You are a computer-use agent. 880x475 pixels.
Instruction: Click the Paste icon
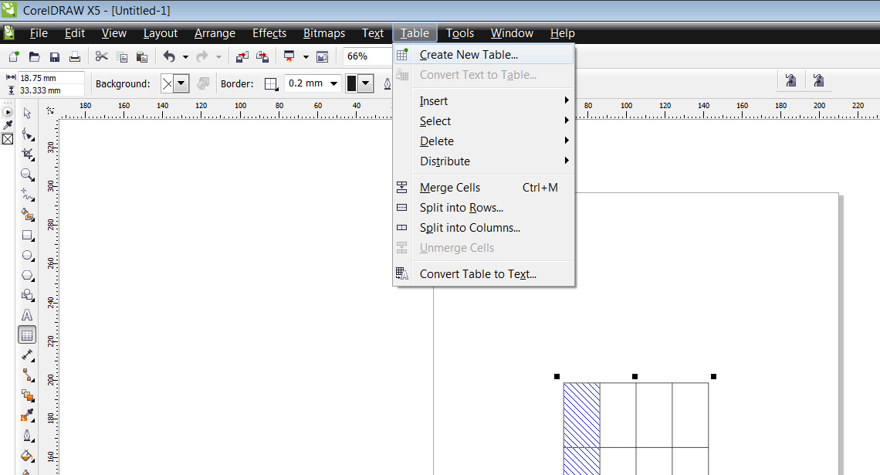coord(142,56)
